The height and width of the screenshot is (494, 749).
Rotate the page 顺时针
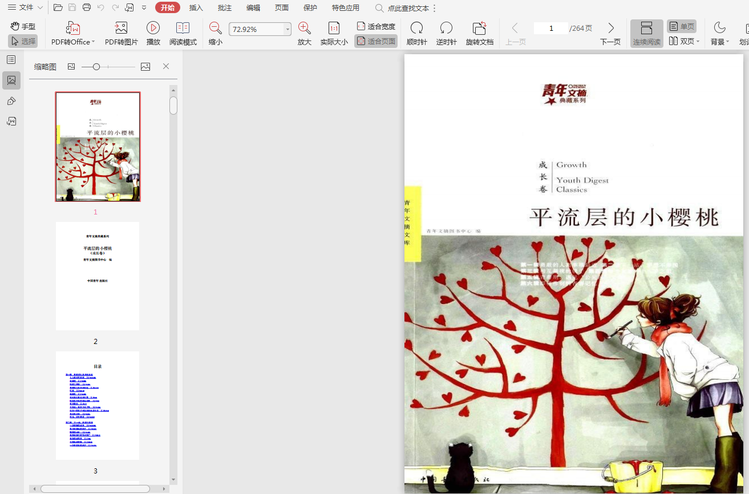[417, 34]
